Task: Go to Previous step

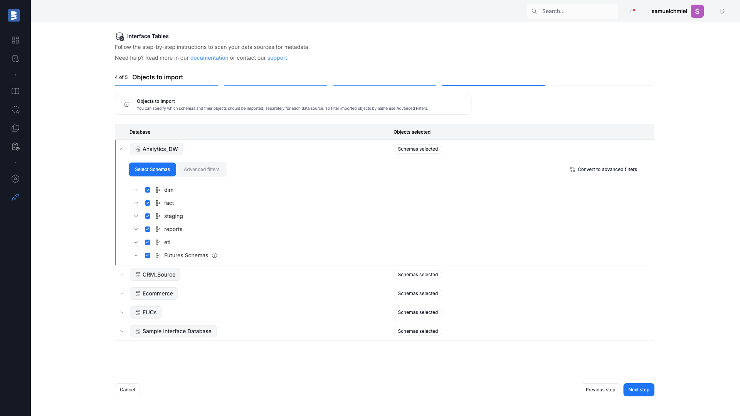Action: tap(600, 390)
